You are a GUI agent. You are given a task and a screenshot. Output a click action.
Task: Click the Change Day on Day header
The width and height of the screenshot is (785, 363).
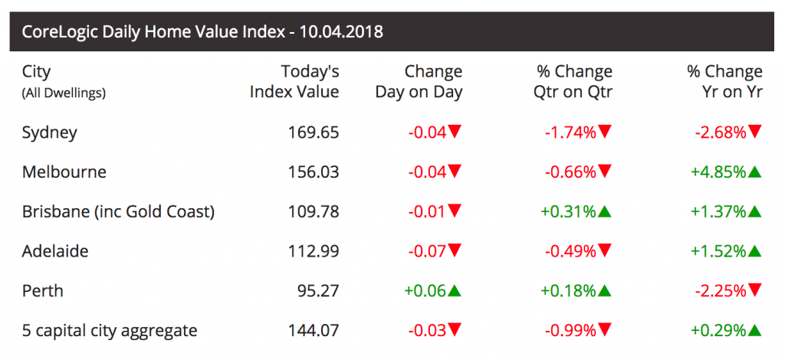[x=419, y=82]
